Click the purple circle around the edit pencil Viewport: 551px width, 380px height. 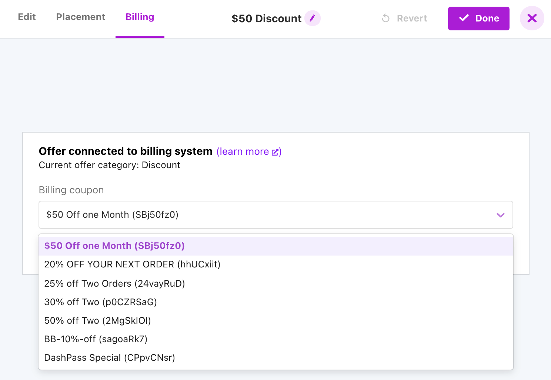pyautogui.click(x=313, y=18)
